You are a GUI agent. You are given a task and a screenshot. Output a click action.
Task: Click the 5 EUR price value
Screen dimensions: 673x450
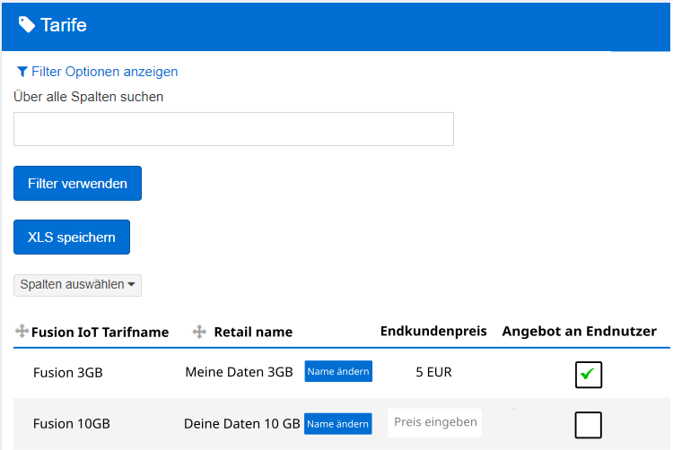pyautogui.click(x=433, y=372)
